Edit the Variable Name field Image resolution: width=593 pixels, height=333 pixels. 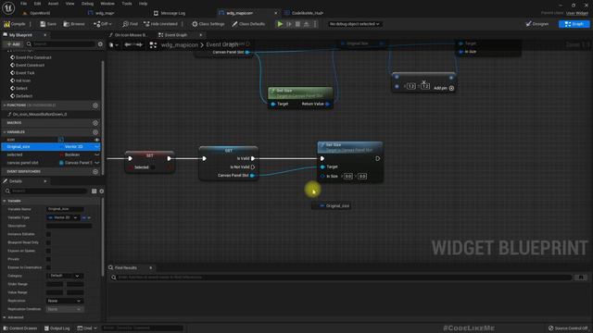(65, 209)
